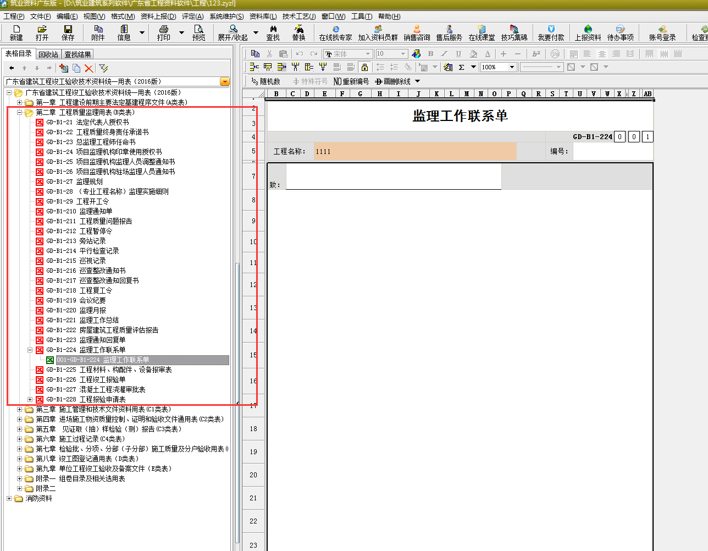The height and width of the screenshot is (551, 708).
Task: Click the red X delete icon in tree toolbar
Action: [x=88, y=68]
